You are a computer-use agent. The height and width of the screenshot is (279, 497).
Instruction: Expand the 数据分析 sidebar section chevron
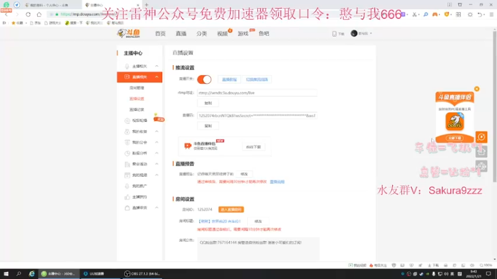coord(157,153)
